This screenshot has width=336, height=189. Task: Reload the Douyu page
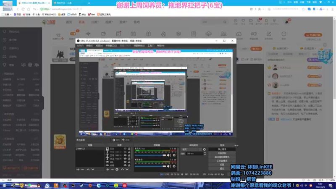[23, 9]
